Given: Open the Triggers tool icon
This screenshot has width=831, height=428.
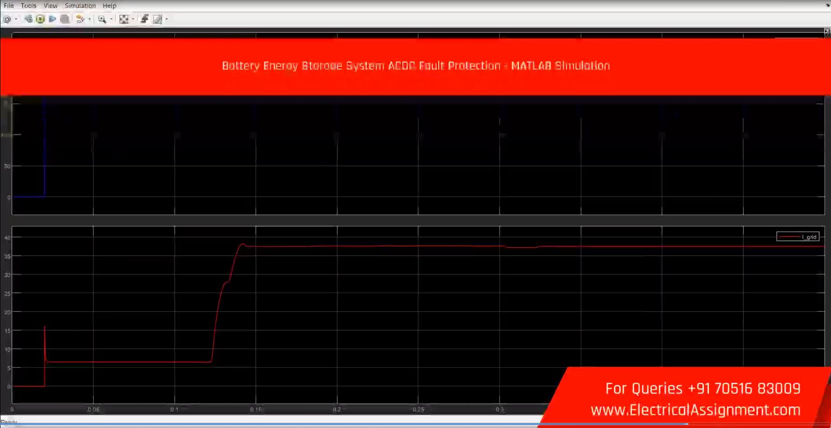Looking at the screenshot, I should [x=144, y=19].
